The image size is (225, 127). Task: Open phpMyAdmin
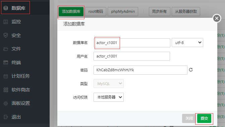tap(123, 11)
